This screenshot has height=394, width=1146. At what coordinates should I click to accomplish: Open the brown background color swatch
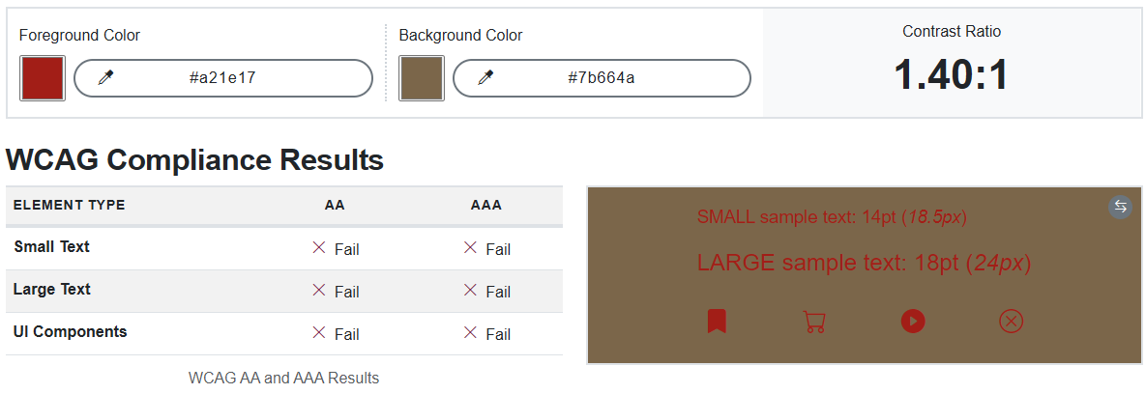coord(422,78)
